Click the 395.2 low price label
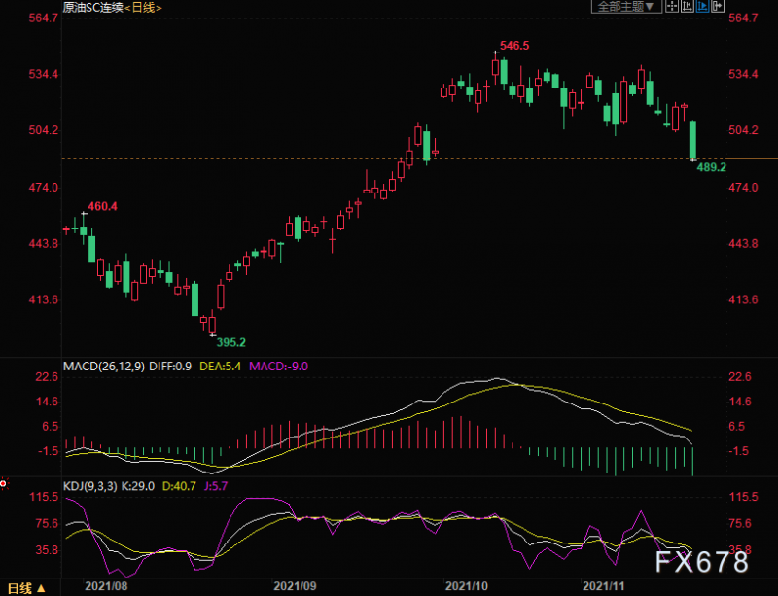Viewport: 778px width, 596px height. [x=231, y=342]
